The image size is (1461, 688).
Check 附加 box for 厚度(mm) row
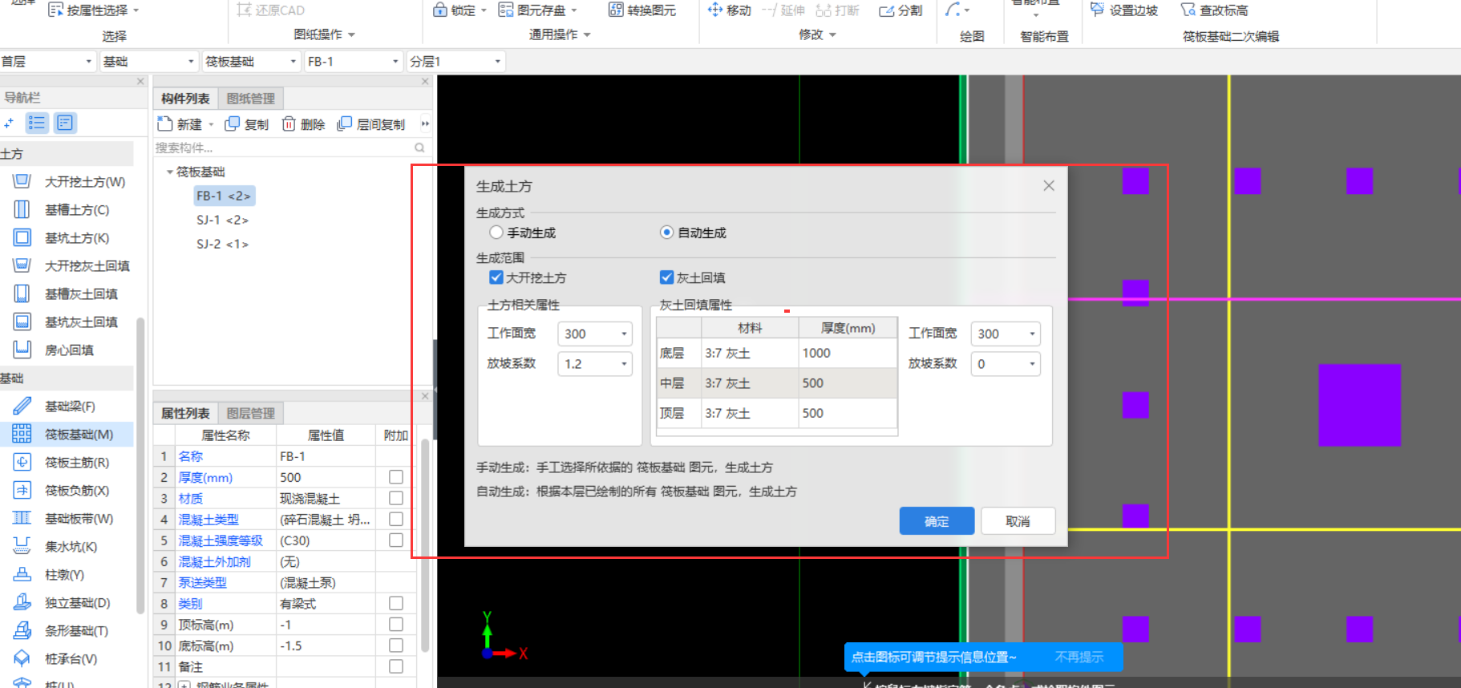(396, 477)
